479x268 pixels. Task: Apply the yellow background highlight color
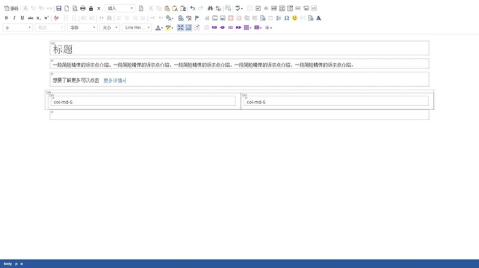168,27
